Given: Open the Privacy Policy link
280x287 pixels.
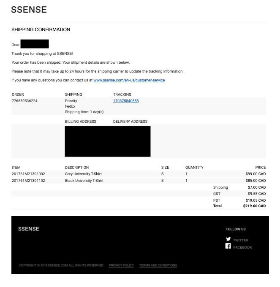Looking at the screenshot, I should 121,265.
